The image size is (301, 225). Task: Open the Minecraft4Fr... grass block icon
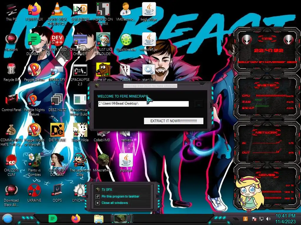[103, 163]
